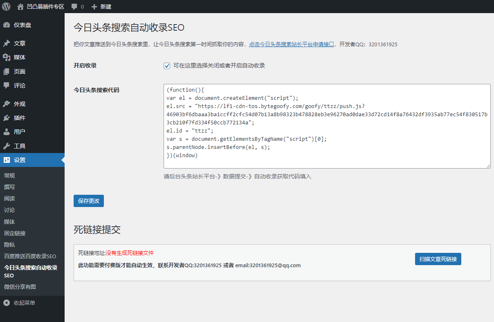Screen dimensions: 494x322
Task: Click the WordPress logo icon
Action: 6,7
